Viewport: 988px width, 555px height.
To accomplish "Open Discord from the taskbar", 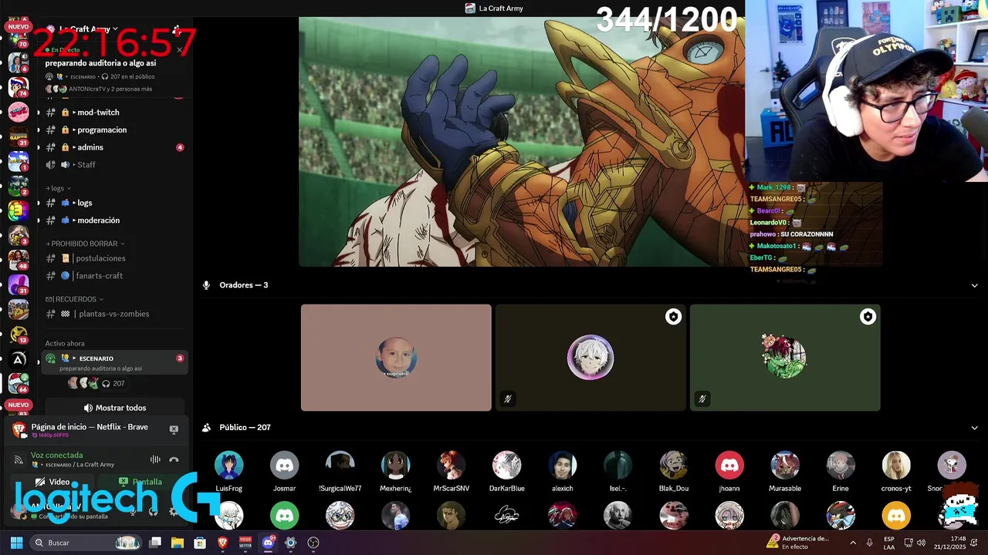I will tap(268, 543).
